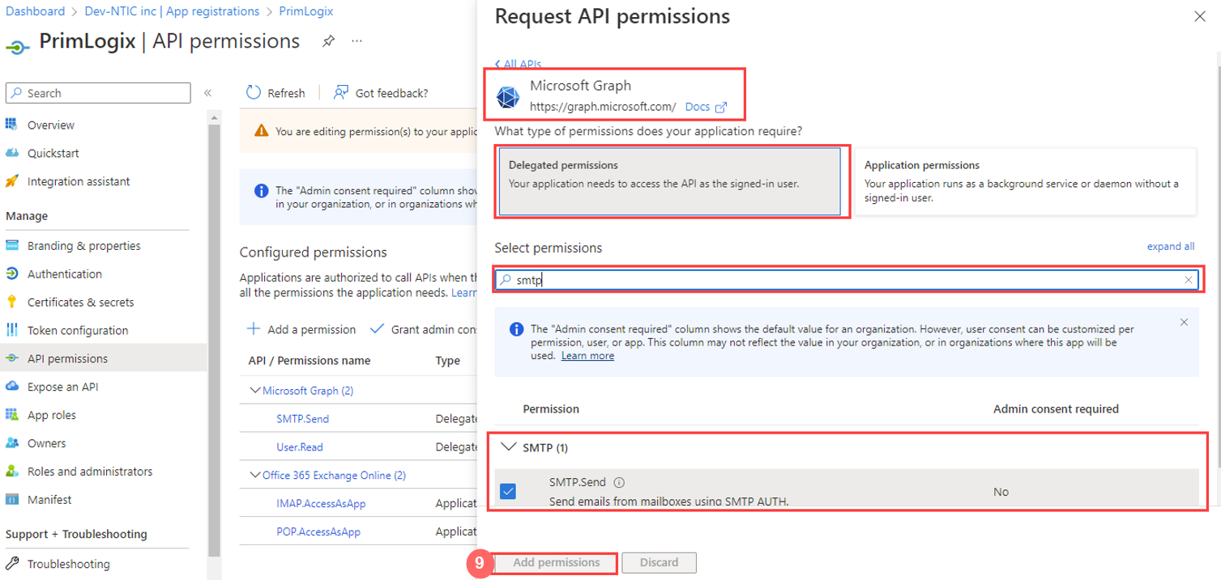Click the Troubleshooting wrench icon
Image resolution: width=1221 pixels, height=580 pixels.
coord(12,564)
